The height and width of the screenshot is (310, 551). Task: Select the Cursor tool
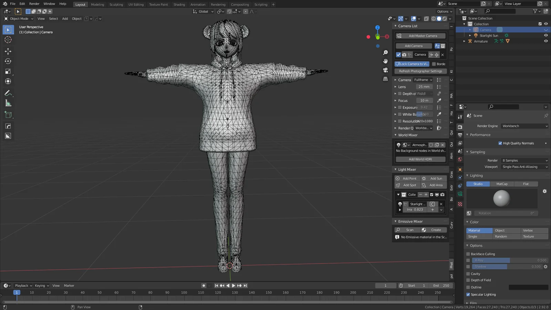8,40
